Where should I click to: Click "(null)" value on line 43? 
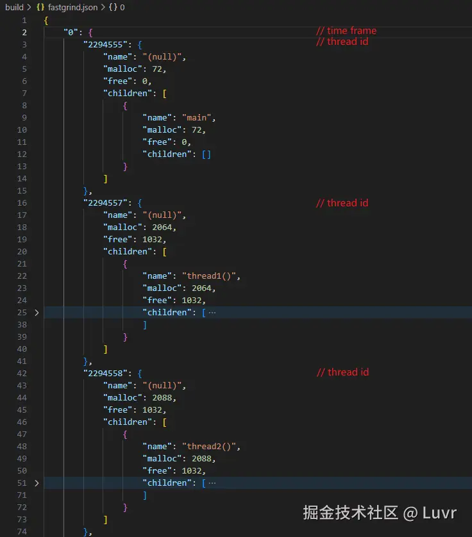click(162, 386)
